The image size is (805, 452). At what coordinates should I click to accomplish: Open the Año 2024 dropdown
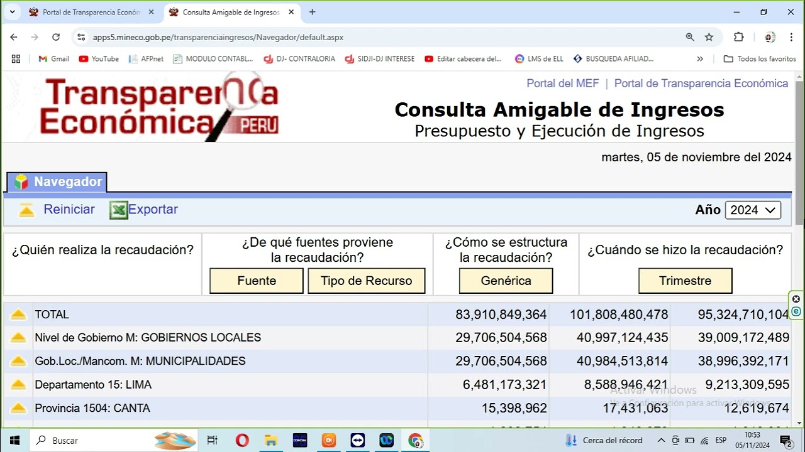coord(753,210)
